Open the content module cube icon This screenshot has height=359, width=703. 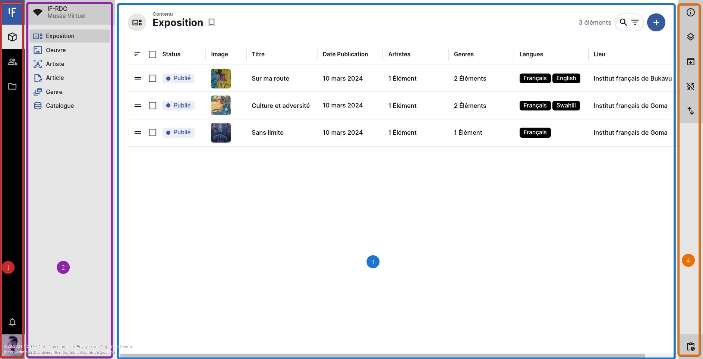[12, 37]
